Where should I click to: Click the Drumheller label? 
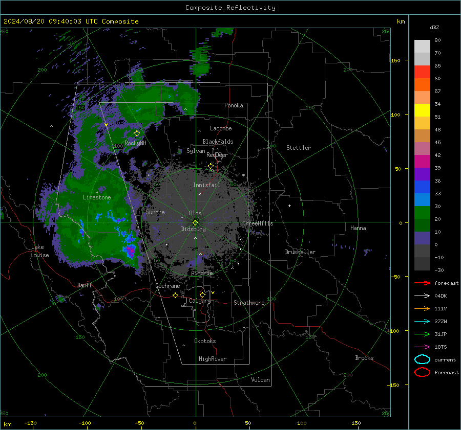pos(300,252)
